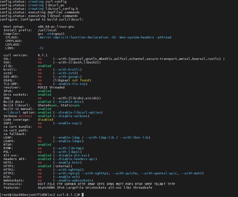
Task: Click the "Configured to build curl/libcurl:" line
Action: pos(52,20)
